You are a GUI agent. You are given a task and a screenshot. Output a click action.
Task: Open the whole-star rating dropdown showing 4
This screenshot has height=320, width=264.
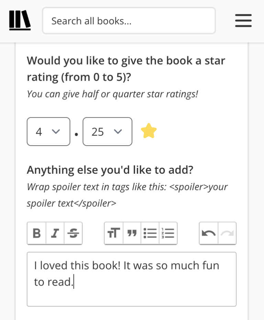(48, 132)
